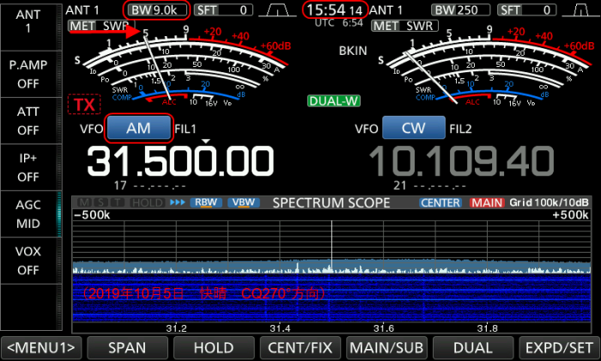Open the CW mode selector on sub band

pos(414,128)
